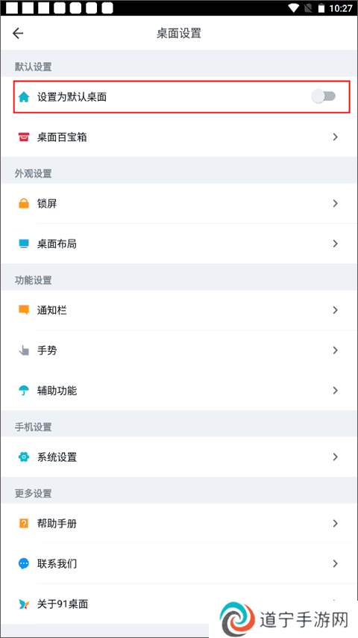Open the 桌面布局 menu entry
Screen dimensions: 358x638
pyautogui.click(x=179, y=244)
